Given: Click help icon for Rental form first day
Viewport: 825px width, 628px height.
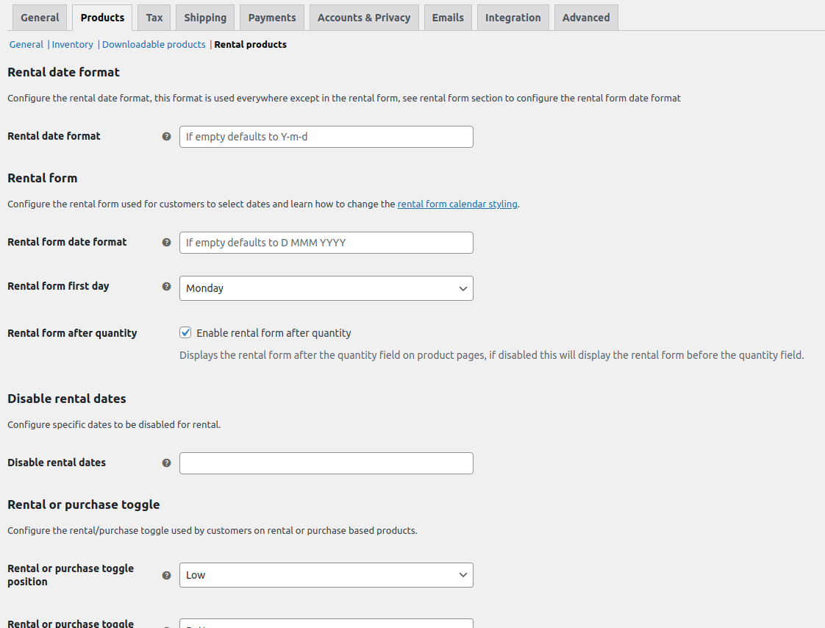Looking at the screenshot, I should pos(166,286).
